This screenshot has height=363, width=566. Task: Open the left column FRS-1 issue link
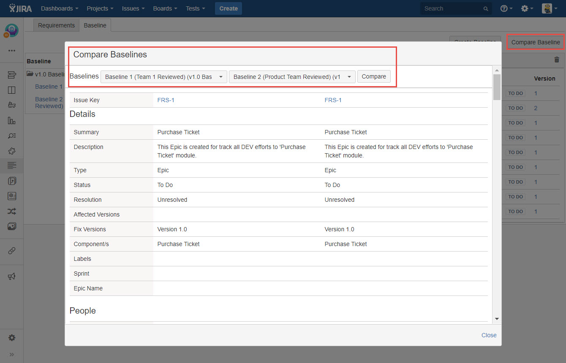click(x=166, y=100)
